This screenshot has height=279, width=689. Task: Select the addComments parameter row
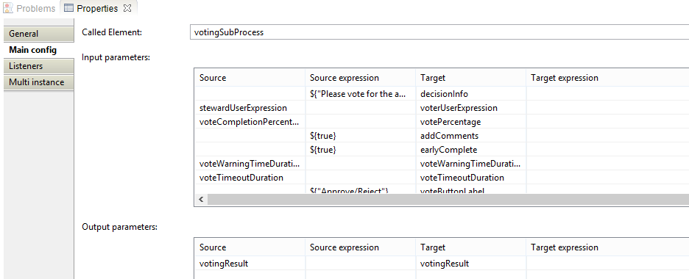441,136
